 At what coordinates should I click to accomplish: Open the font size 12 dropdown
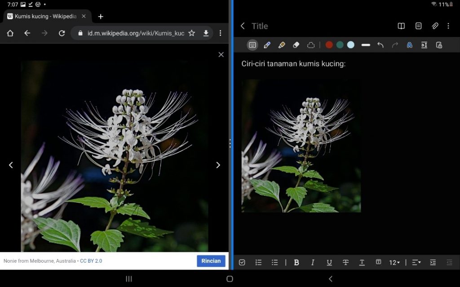(x=394, y=262)
